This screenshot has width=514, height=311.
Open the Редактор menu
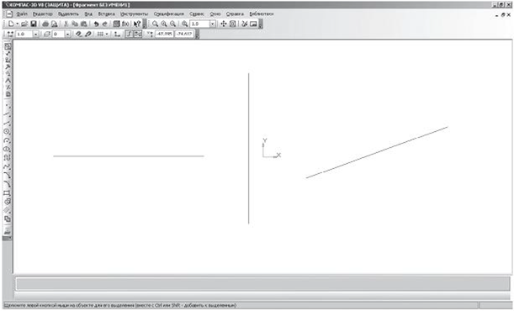[43, 14]
